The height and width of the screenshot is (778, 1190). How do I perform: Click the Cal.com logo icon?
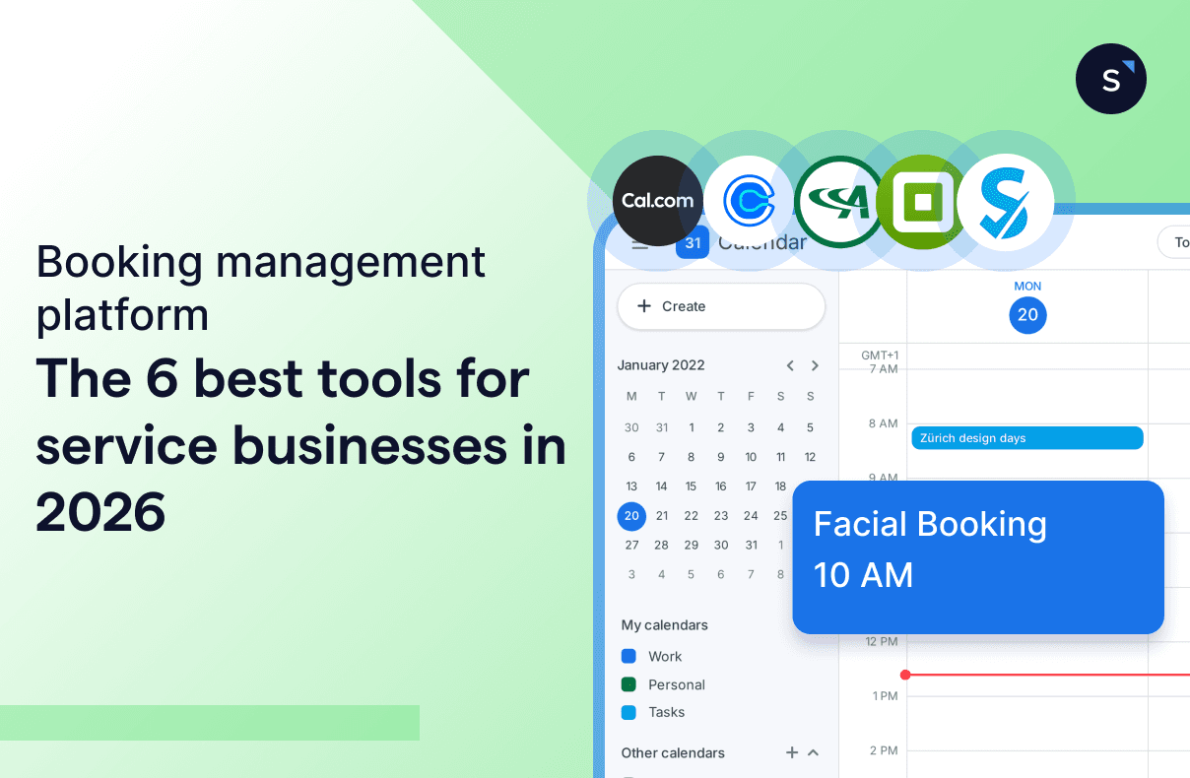(x=658, y=201)
